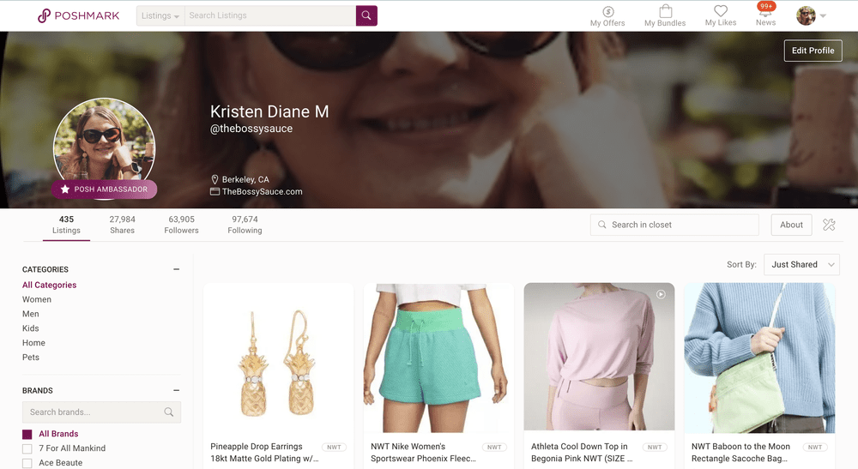Filter by Women category
Screen dimensions: 858x469
[x=37, y=299]
